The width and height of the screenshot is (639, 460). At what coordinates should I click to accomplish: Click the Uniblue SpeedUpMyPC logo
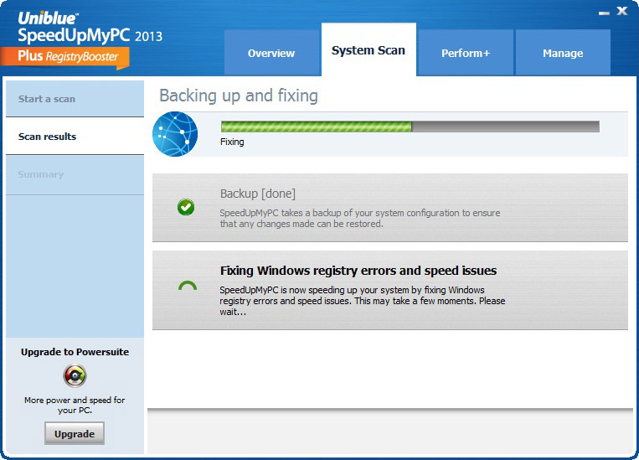click(90, 28)
